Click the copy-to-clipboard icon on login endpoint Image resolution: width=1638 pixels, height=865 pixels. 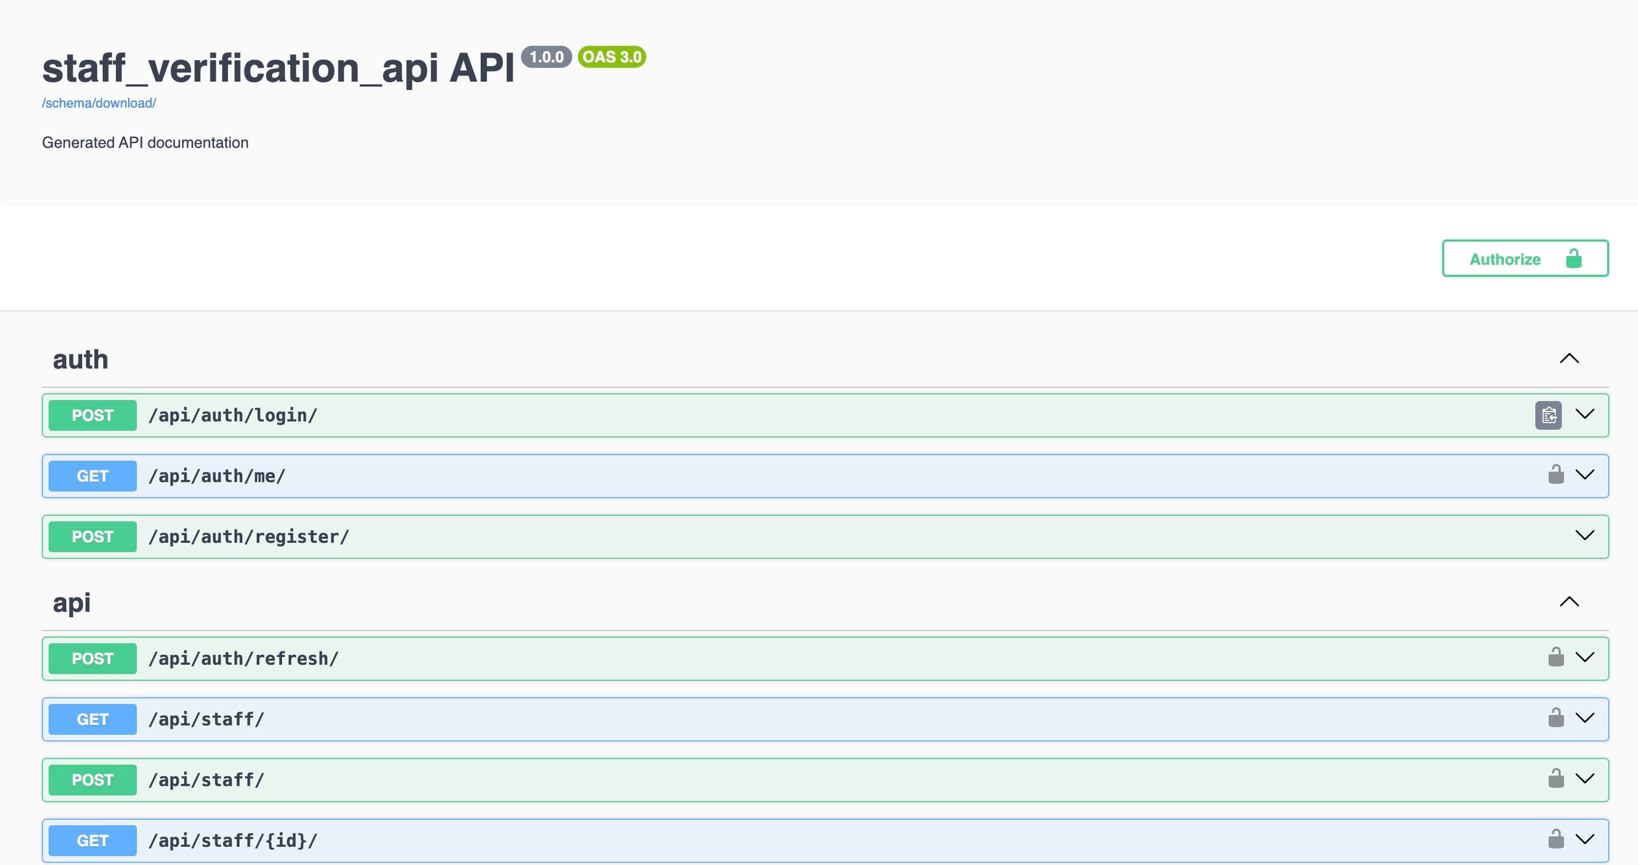1547,415
